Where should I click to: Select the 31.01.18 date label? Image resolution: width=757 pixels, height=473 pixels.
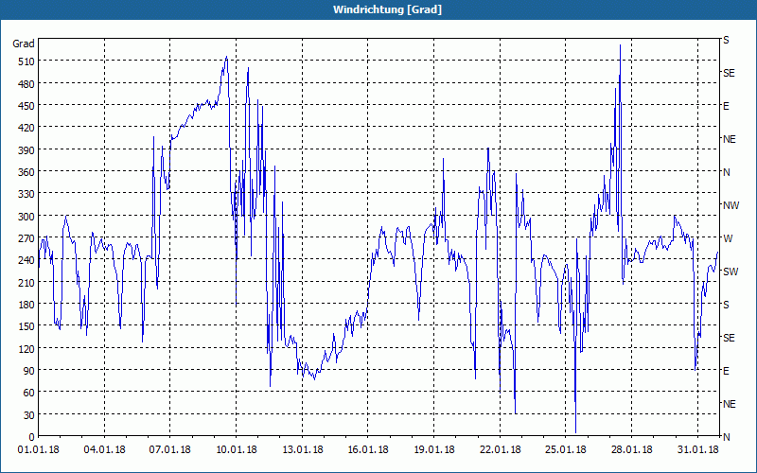(697, 450)
